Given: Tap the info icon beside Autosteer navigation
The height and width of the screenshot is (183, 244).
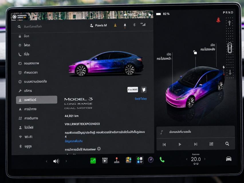Looking at the screenshot, I should tap(99, 149).
